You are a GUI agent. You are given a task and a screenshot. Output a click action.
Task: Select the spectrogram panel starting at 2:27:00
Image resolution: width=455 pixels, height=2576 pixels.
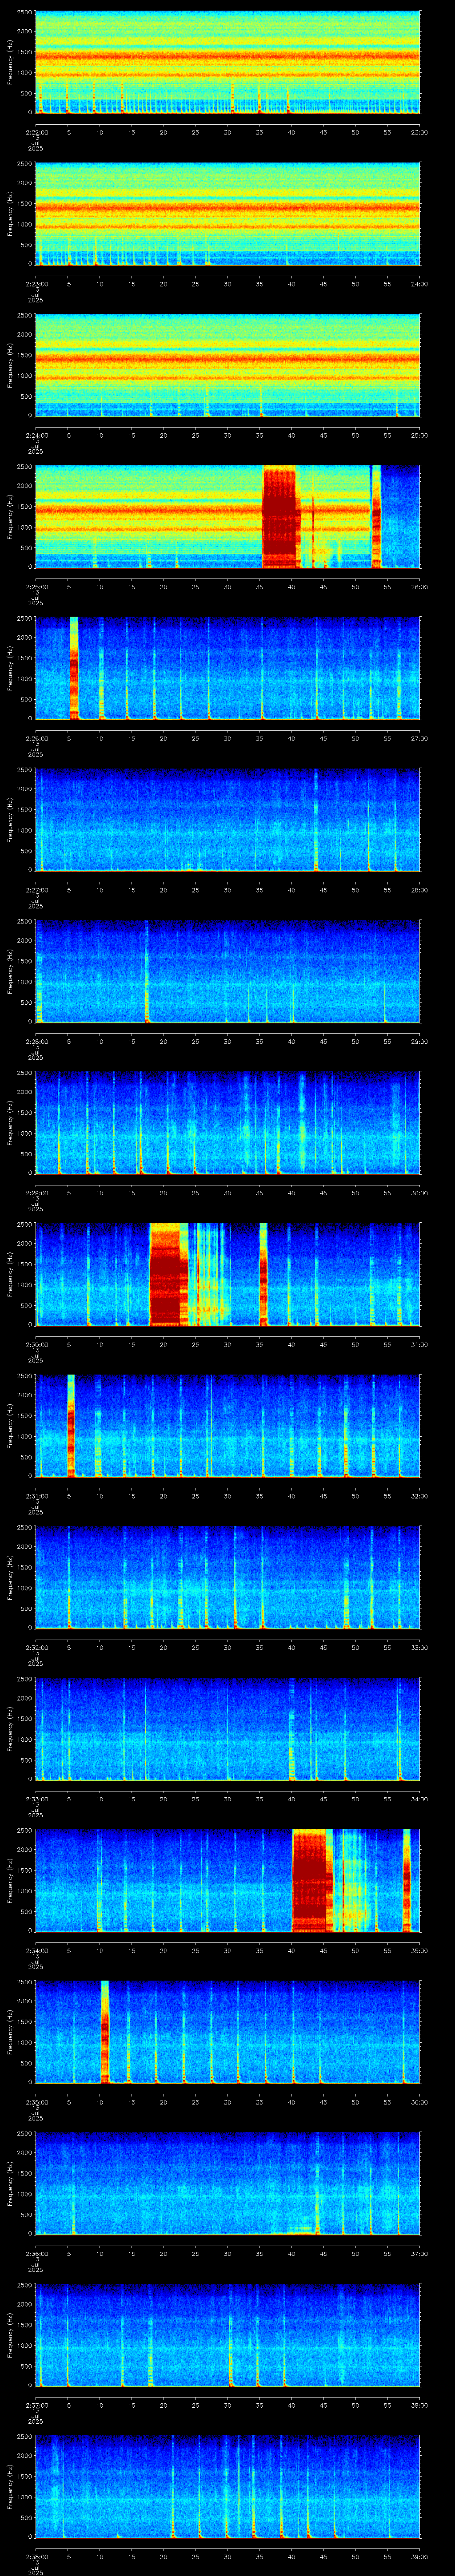pos(227,820)
